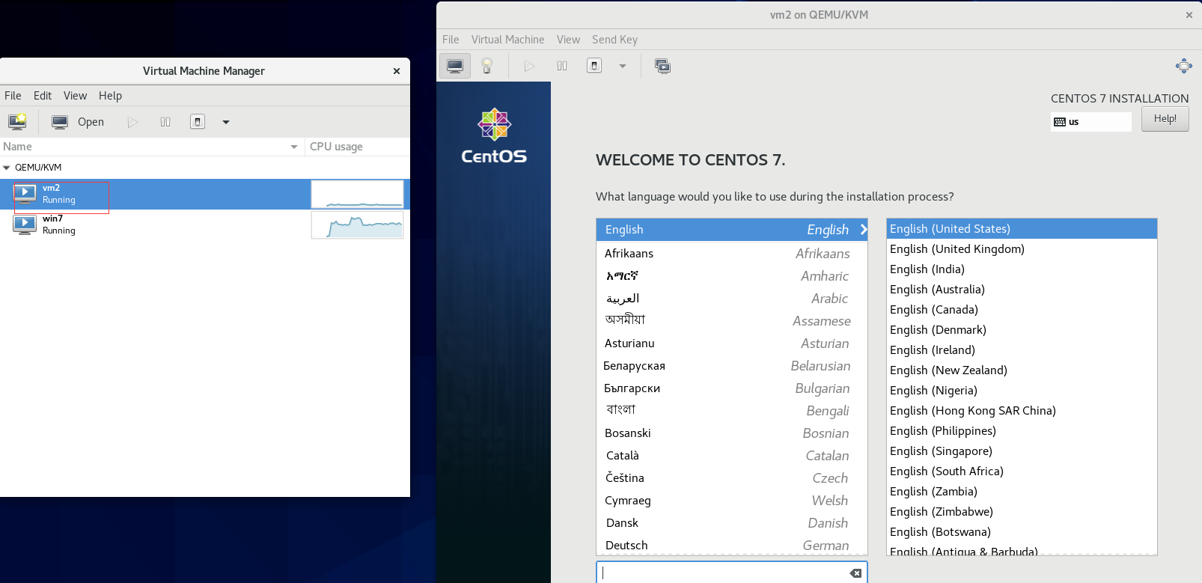Select Afrikaans in the language list
1202x583 pixels.
pyautogui.click(x=732, y=254)
